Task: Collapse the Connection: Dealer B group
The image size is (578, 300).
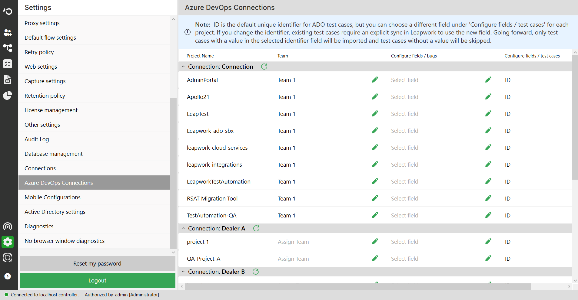Action: (183, 272)
